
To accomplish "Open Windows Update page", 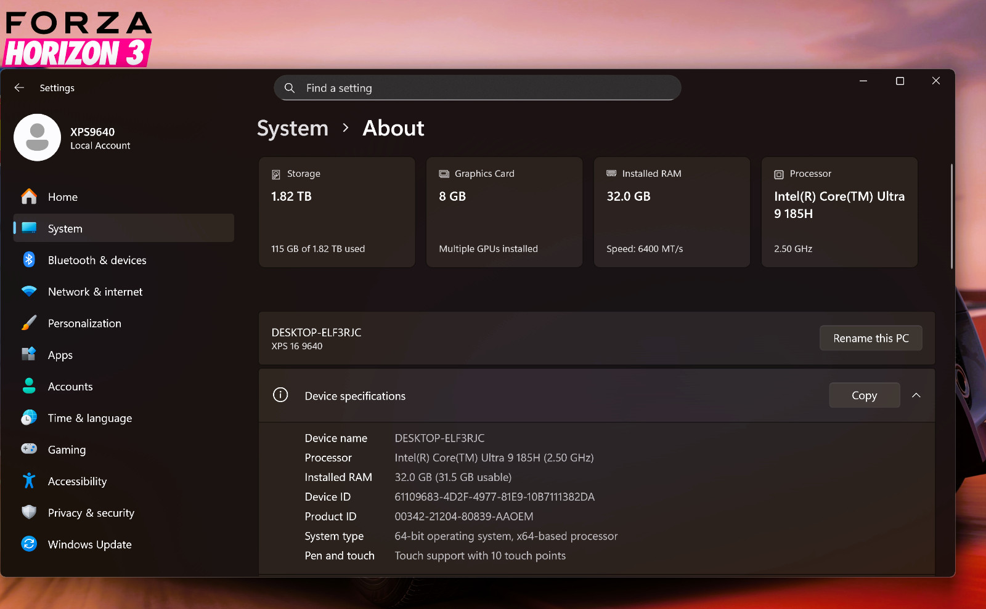I will point(123,544).
